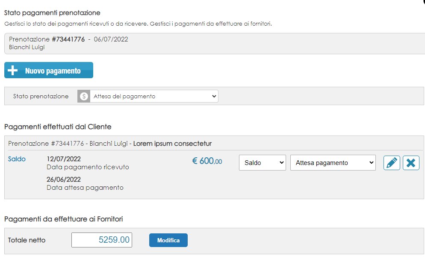425x262 pixels.
Task: Click the Pagamenti effettuati dal Cliente heading
Action: coord(58,127)
